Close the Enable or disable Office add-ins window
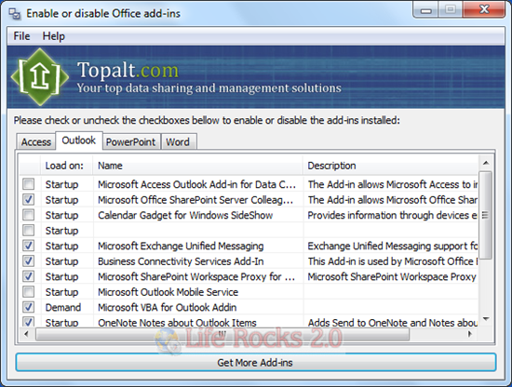This screenshot has width=512, height=387. [x=484, y=10]
